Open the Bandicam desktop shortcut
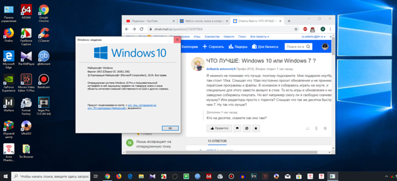The width and height of the screenshot is (397, 181). click(44, 81)
